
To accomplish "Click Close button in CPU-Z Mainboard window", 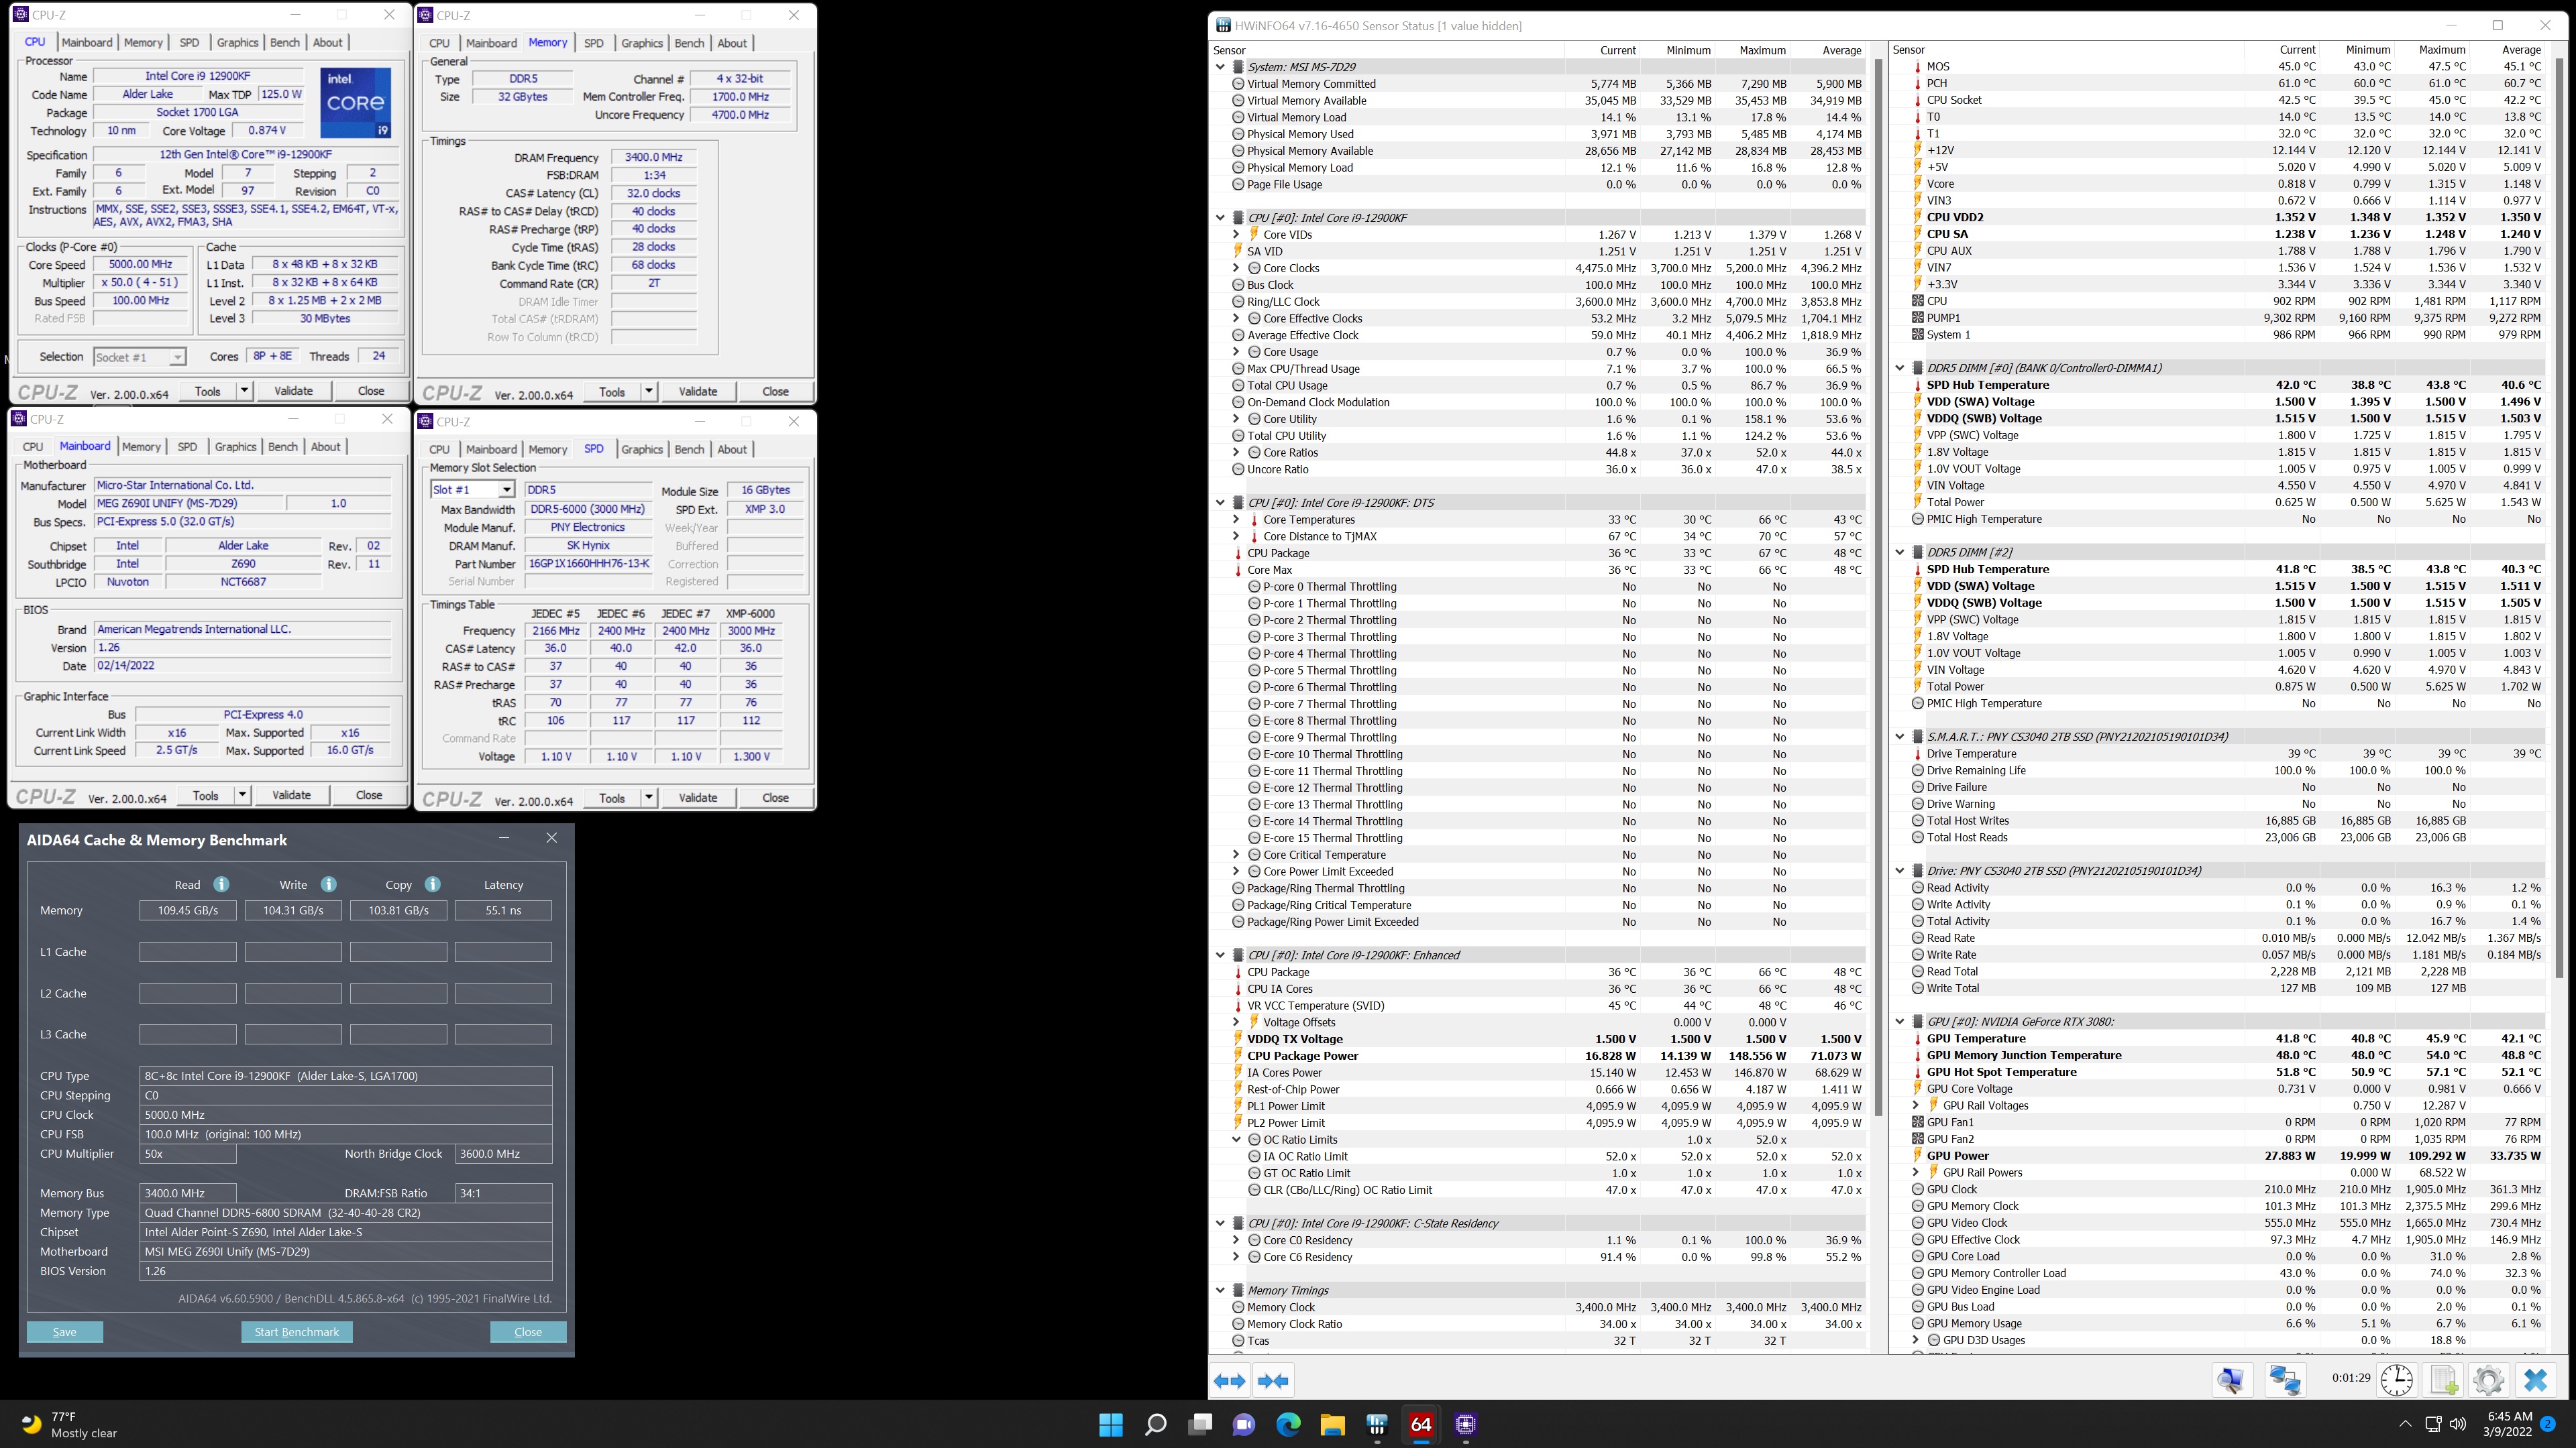I will pos(369,796).
